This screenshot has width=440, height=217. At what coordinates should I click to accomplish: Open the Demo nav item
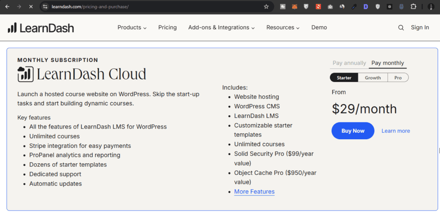[x=319, y=28]
